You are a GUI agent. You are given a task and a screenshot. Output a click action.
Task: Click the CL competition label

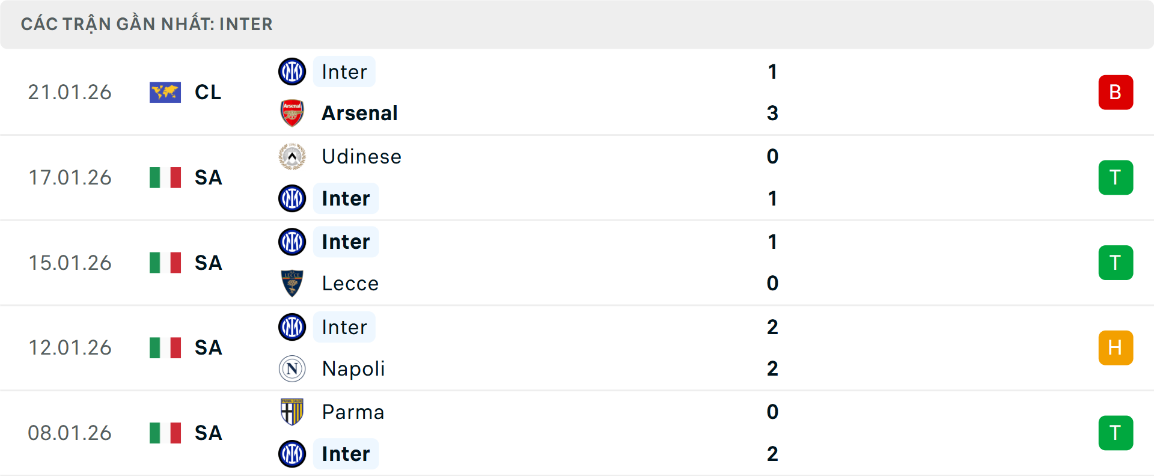tap(208, 92)
